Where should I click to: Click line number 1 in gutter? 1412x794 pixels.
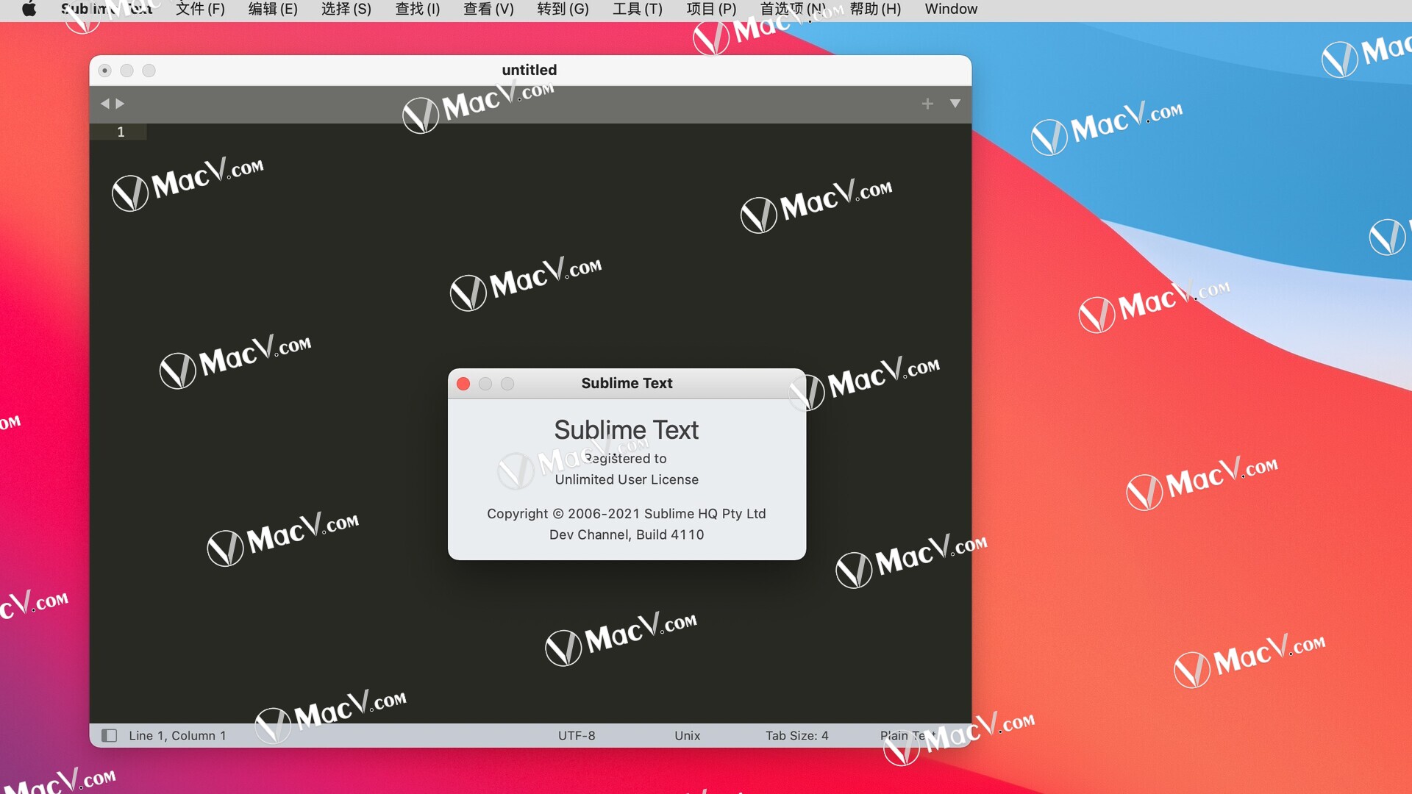click(121, 132)
